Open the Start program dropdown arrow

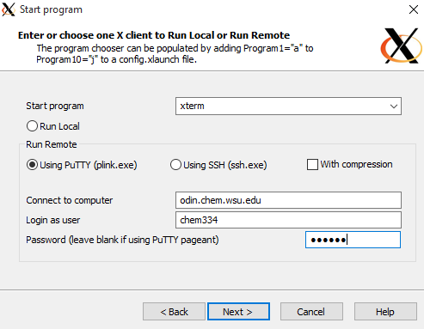394,107
